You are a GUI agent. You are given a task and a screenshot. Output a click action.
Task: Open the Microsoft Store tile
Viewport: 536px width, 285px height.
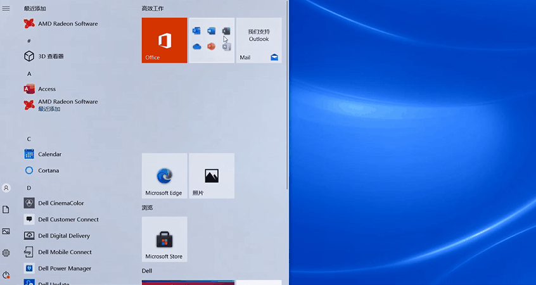pyautogui.click(x=165, y=239)
